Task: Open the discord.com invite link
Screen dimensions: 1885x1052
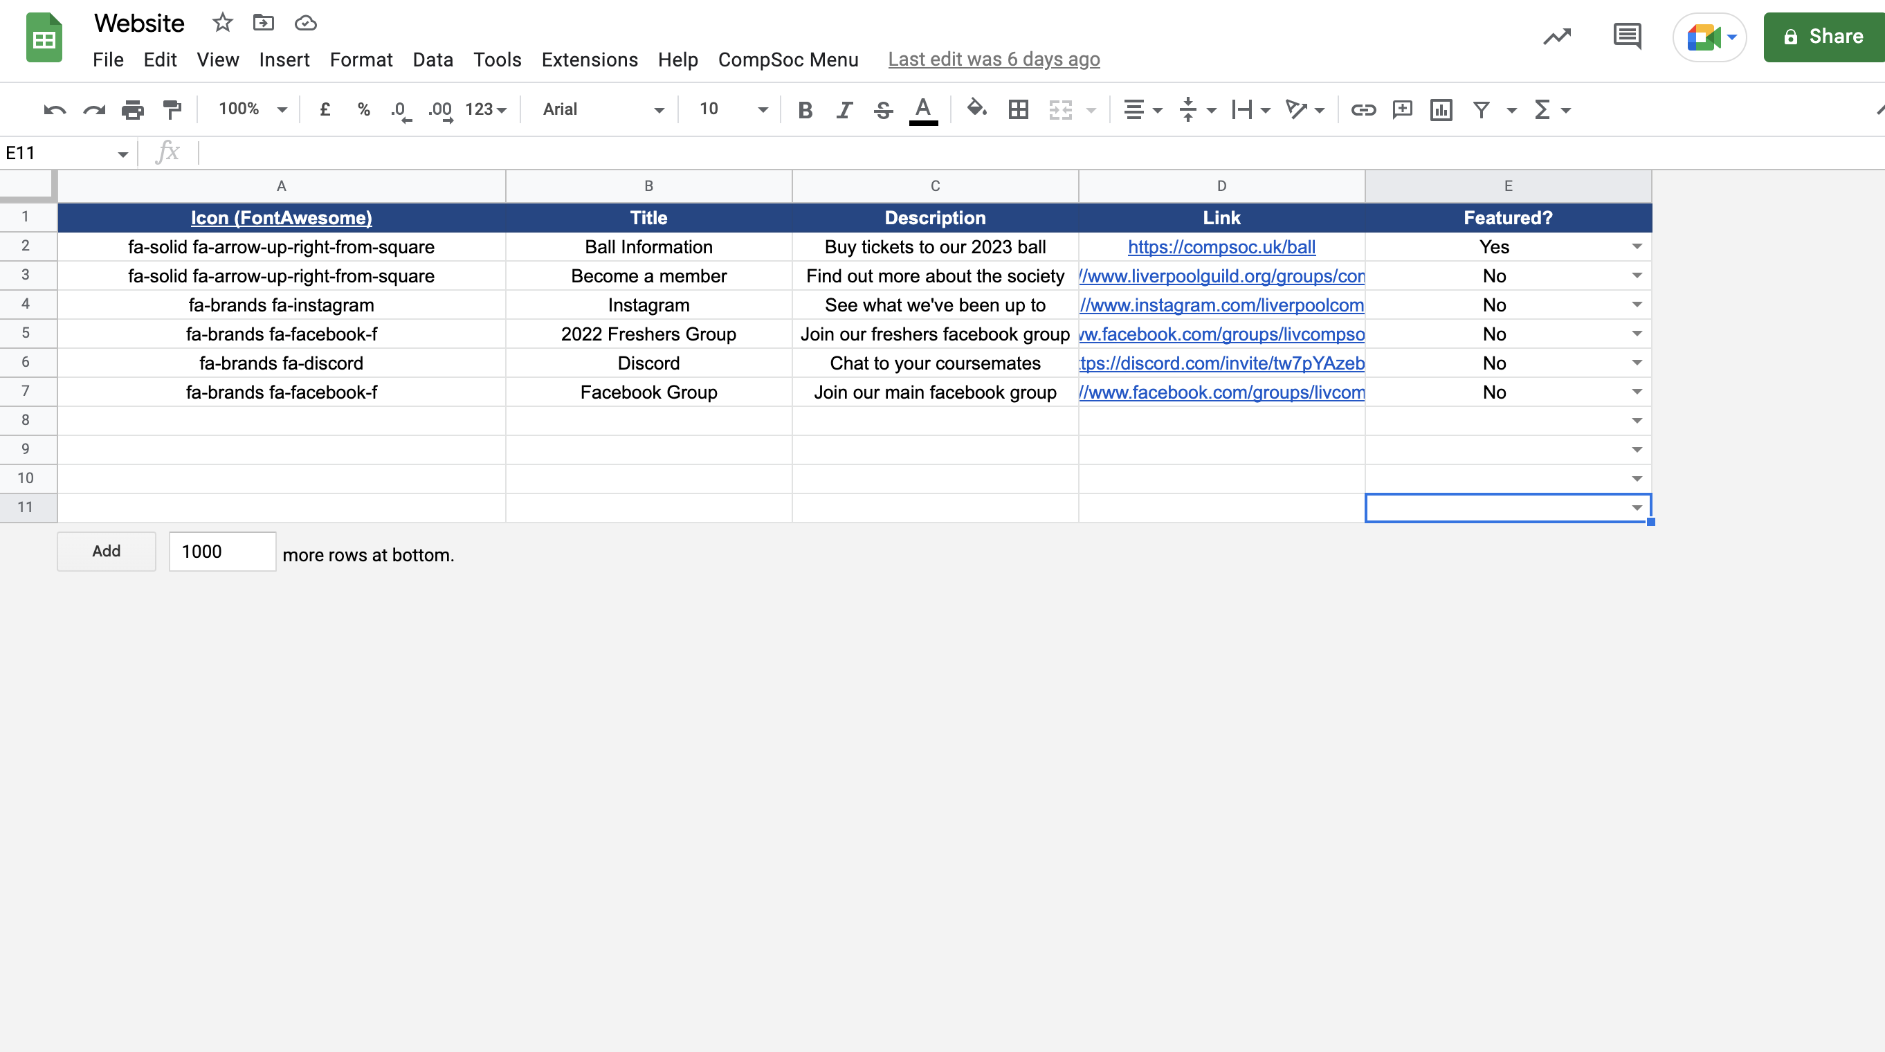Action: tap(1222, 363)
